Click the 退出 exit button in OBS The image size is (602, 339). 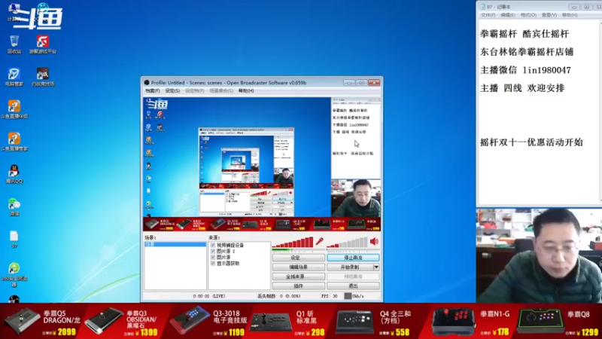pyautogui.click(x=353, y=286)
